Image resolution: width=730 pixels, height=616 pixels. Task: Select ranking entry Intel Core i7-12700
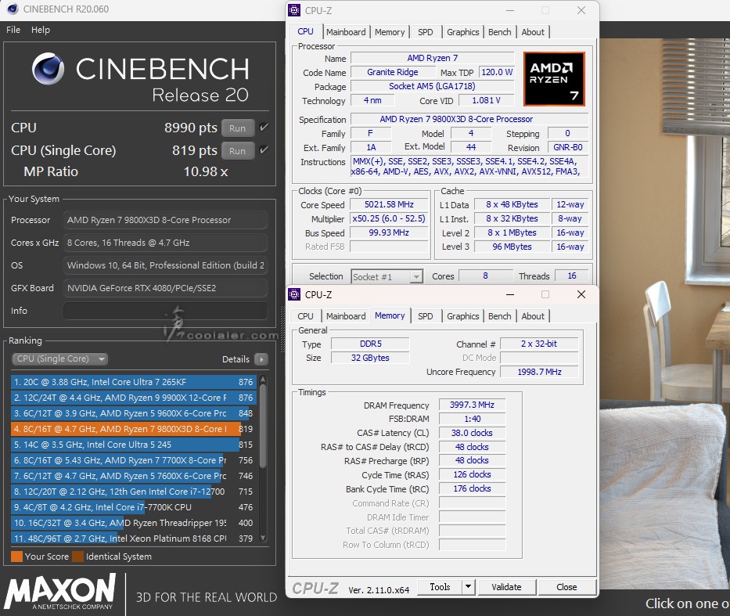coord(133,492)
